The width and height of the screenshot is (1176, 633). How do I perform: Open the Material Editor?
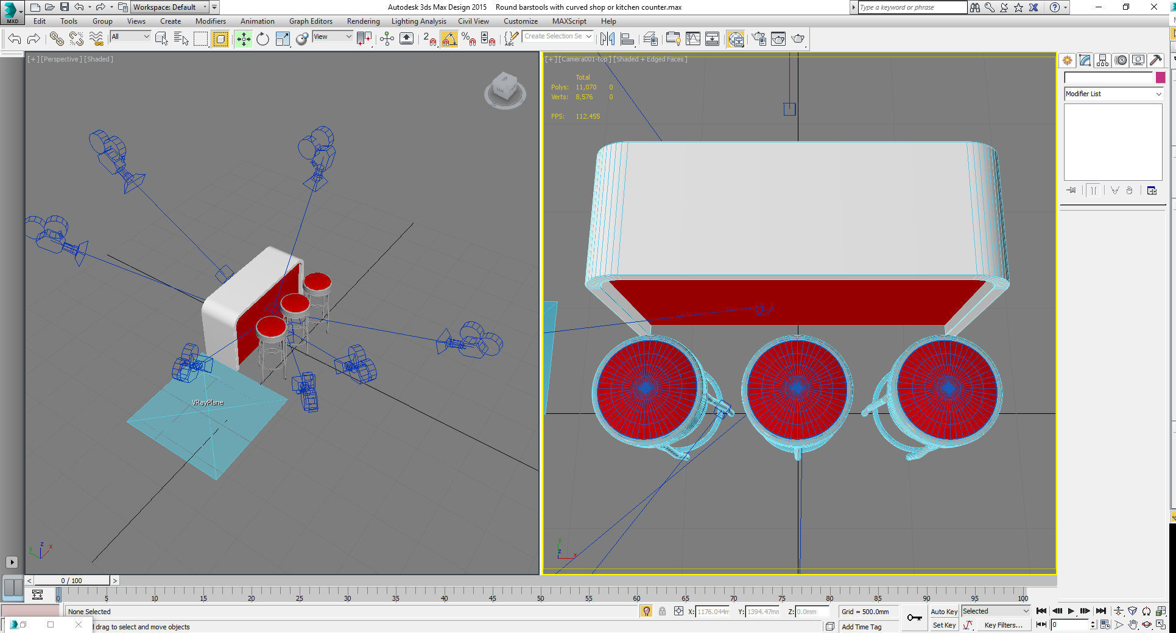pos(736,39)
